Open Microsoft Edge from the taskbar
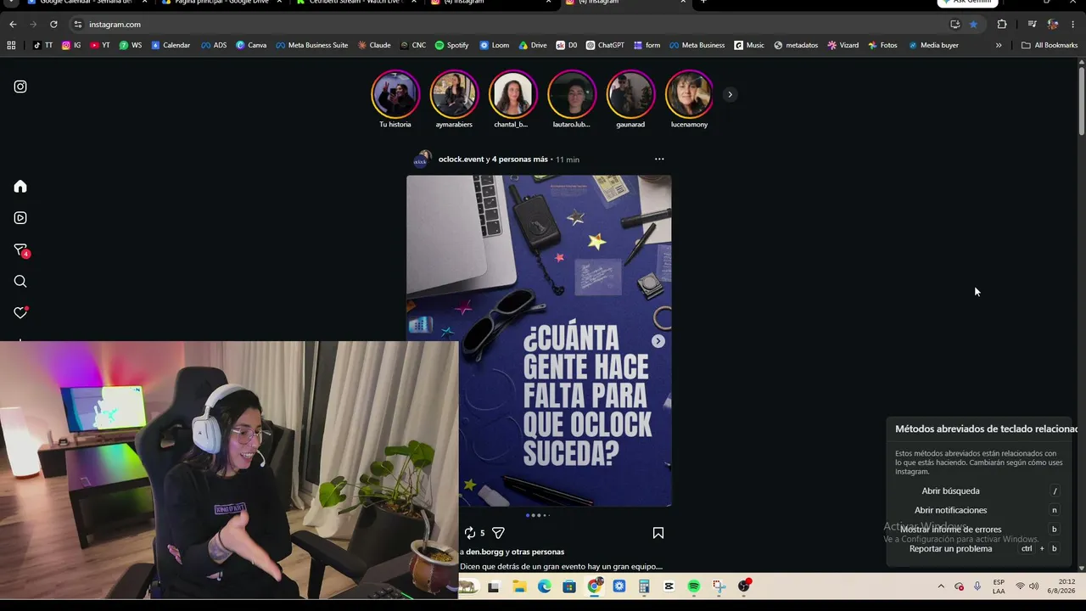This screenshot has height=611, width=1086. click(x=544, y=586)
